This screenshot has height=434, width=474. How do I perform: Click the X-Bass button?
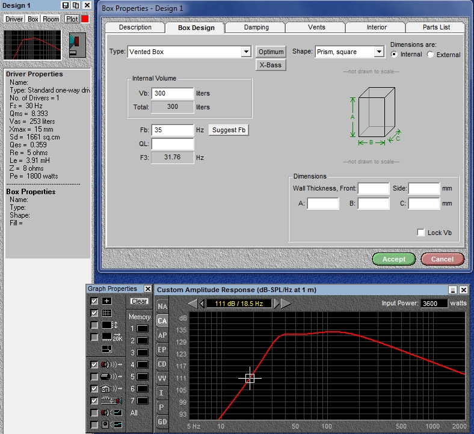[x=271, y=65]
